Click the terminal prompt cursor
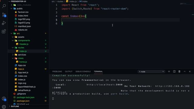The height and width of the screenshot is (109, 194). 53,99
